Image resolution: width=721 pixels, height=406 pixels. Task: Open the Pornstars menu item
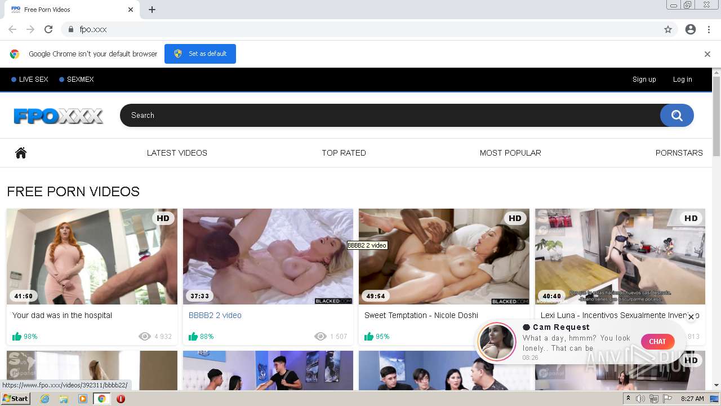click(x=679, y=153)
